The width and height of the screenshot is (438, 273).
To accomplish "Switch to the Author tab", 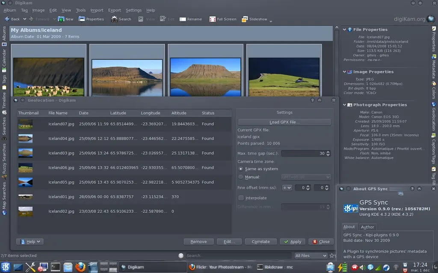I will click(x=367, y=227).
